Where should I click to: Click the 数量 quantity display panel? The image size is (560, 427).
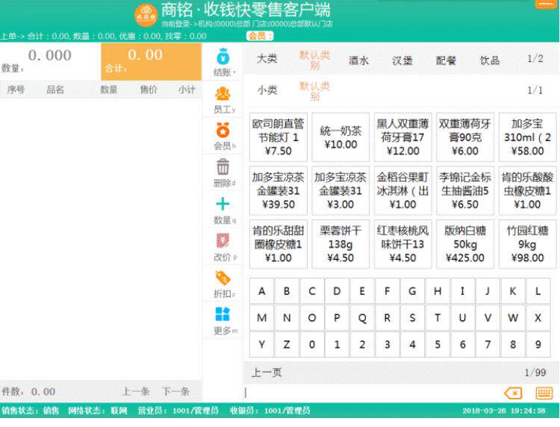click(50, 61)
